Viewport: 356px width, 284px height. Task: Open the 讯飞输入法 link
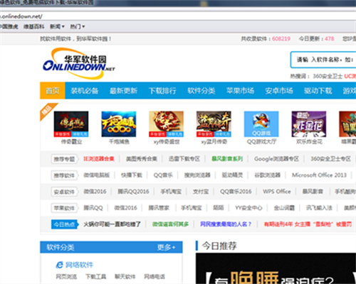pos(319,208)
